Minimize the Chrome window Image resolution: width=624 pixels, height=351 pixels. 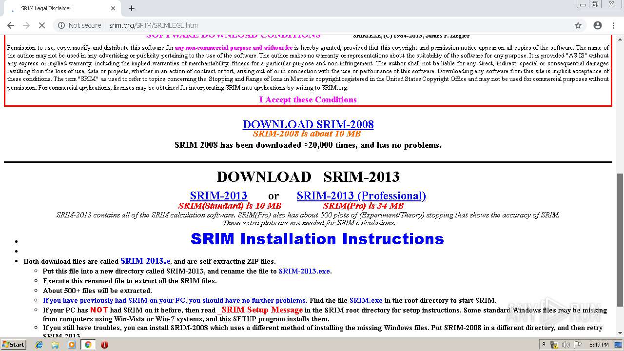click(583, 4)
